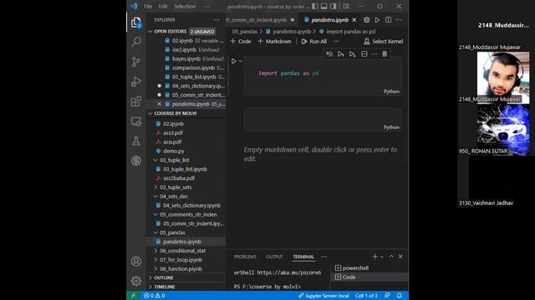535x300 pixels.
Task: Open the Selection menu
Action: [x=185, y=7]
